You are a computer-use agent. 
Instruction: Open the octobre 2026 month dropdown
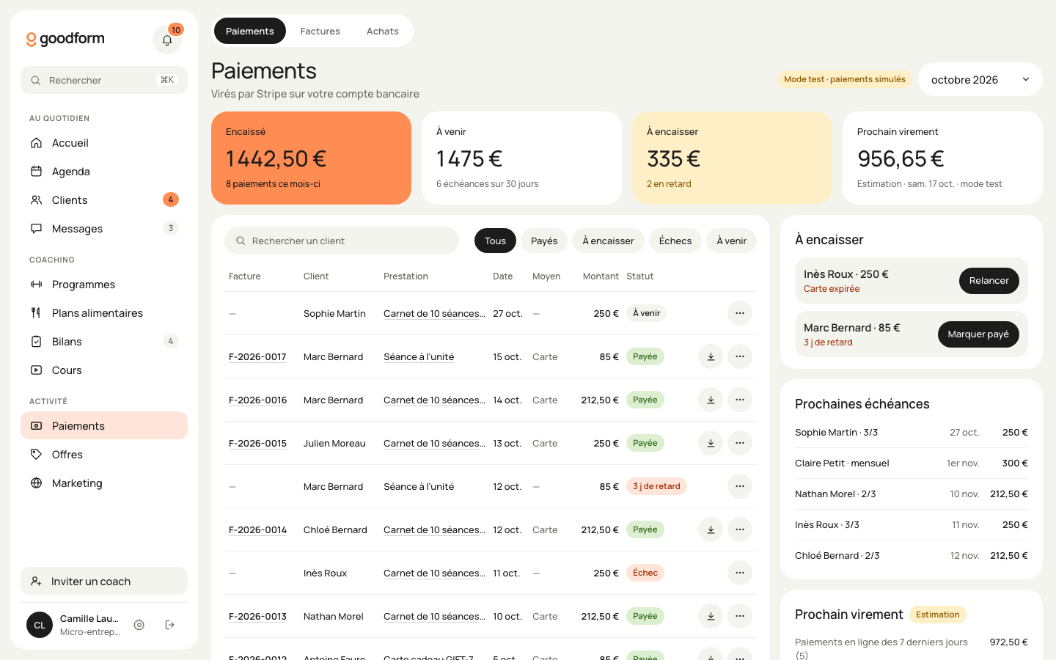[x=980, y=79]
